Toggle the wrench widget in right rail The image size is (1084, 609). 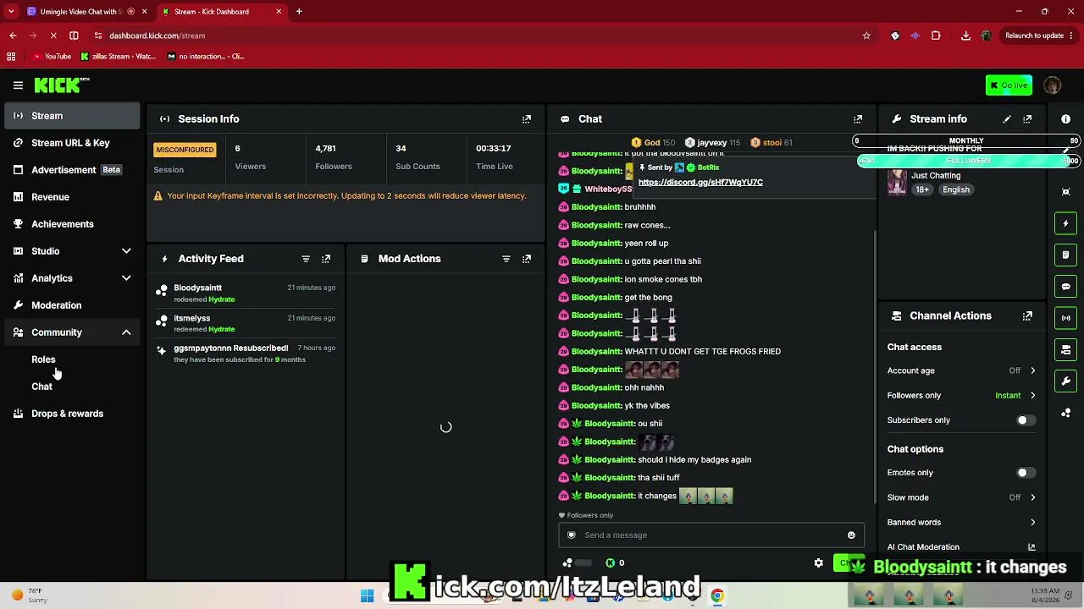(x=1066, y=381)
